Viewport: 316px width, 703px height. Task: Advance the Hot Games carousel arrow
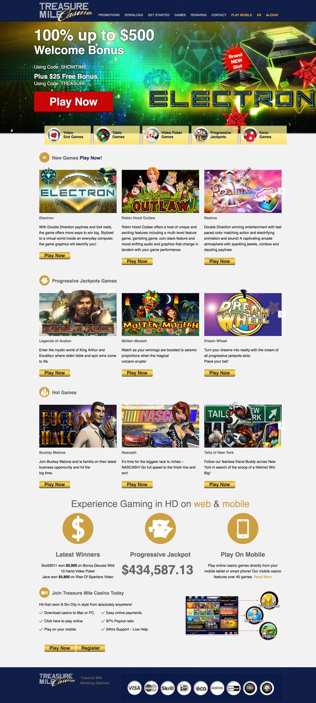point(282,426)
